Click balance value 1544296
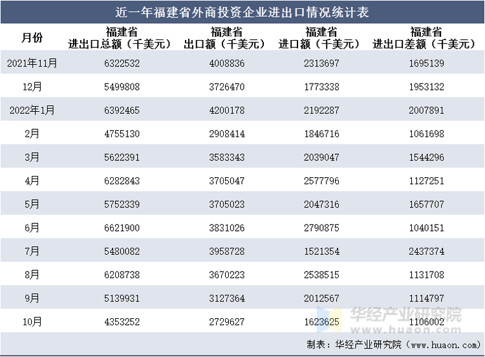Image resolution: width=485 pixels, height=357 pixels. click(427, 157)
